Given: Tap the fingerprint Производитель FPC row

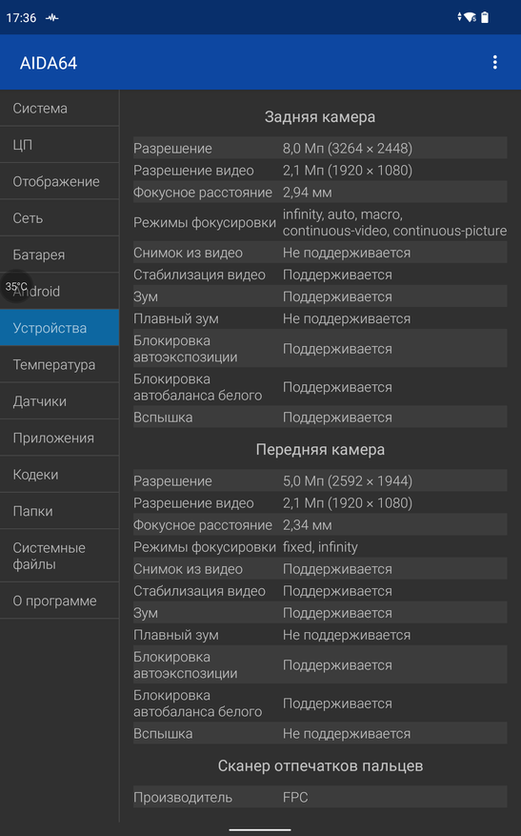Looking at the screenshot, I should [320, 797].
